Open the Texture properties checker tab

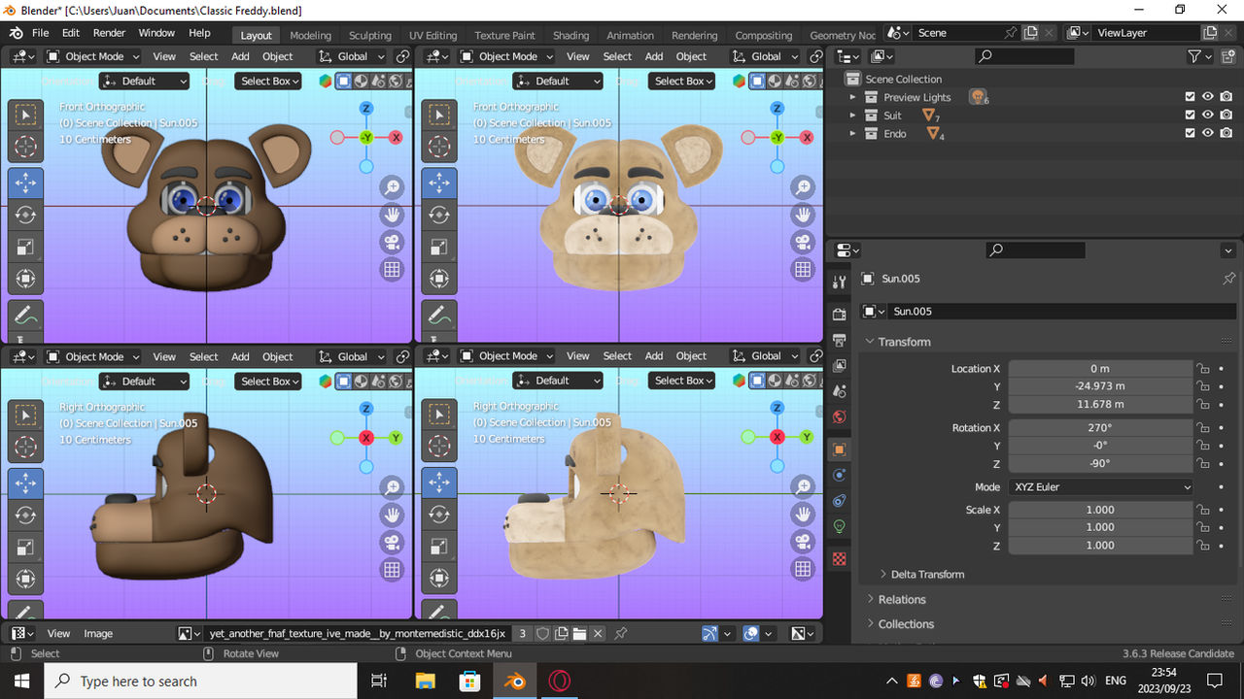(x=840, y=559)
